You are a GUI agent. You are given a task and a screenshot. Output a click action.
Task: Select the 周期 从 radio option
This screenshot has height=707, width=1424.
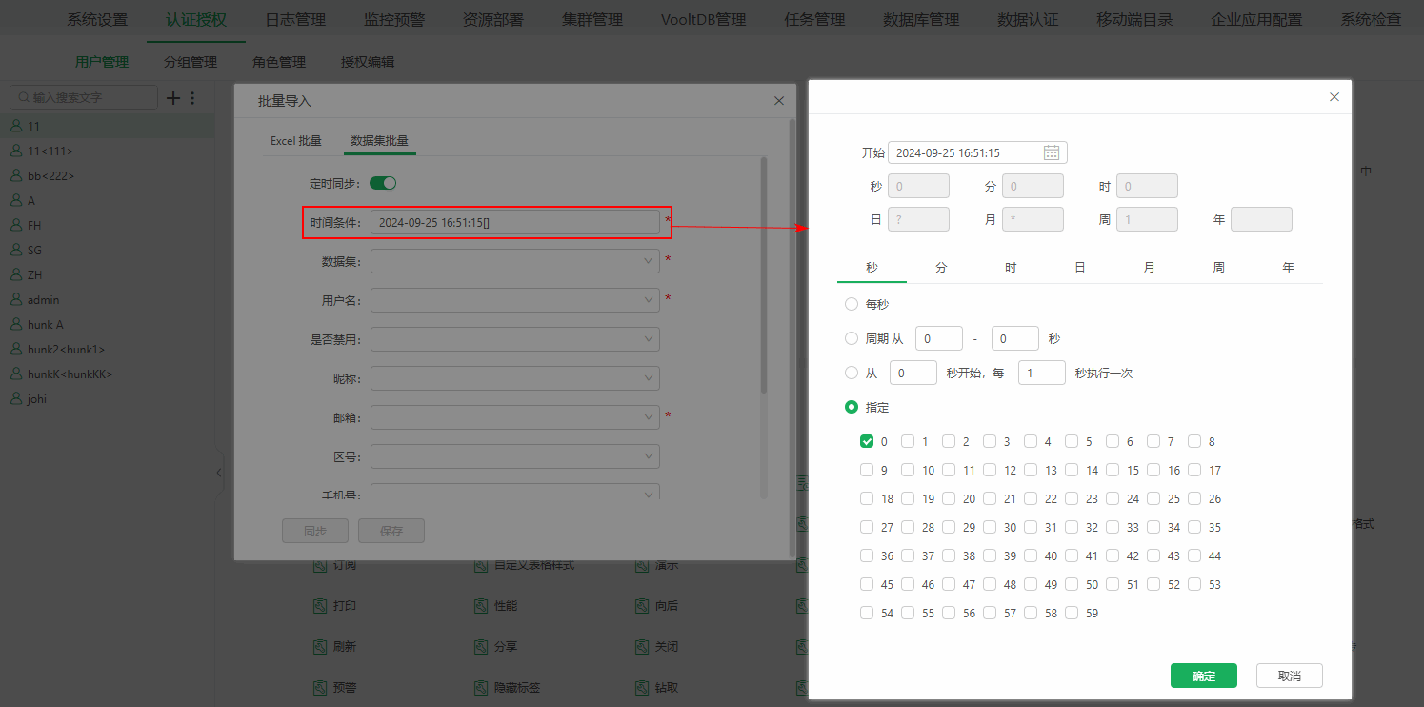(x=852, y=338)
